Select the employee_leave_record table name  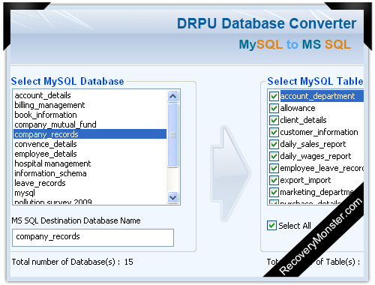pyautogui.click(x=322, y=168)
